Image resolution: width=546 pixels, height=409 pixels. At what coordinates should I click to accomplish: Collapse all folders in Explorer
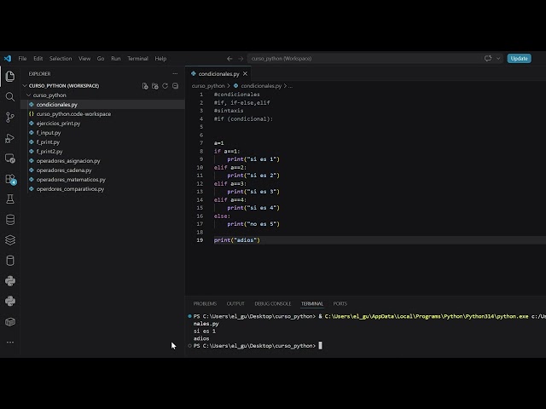[x=175, y=86]
